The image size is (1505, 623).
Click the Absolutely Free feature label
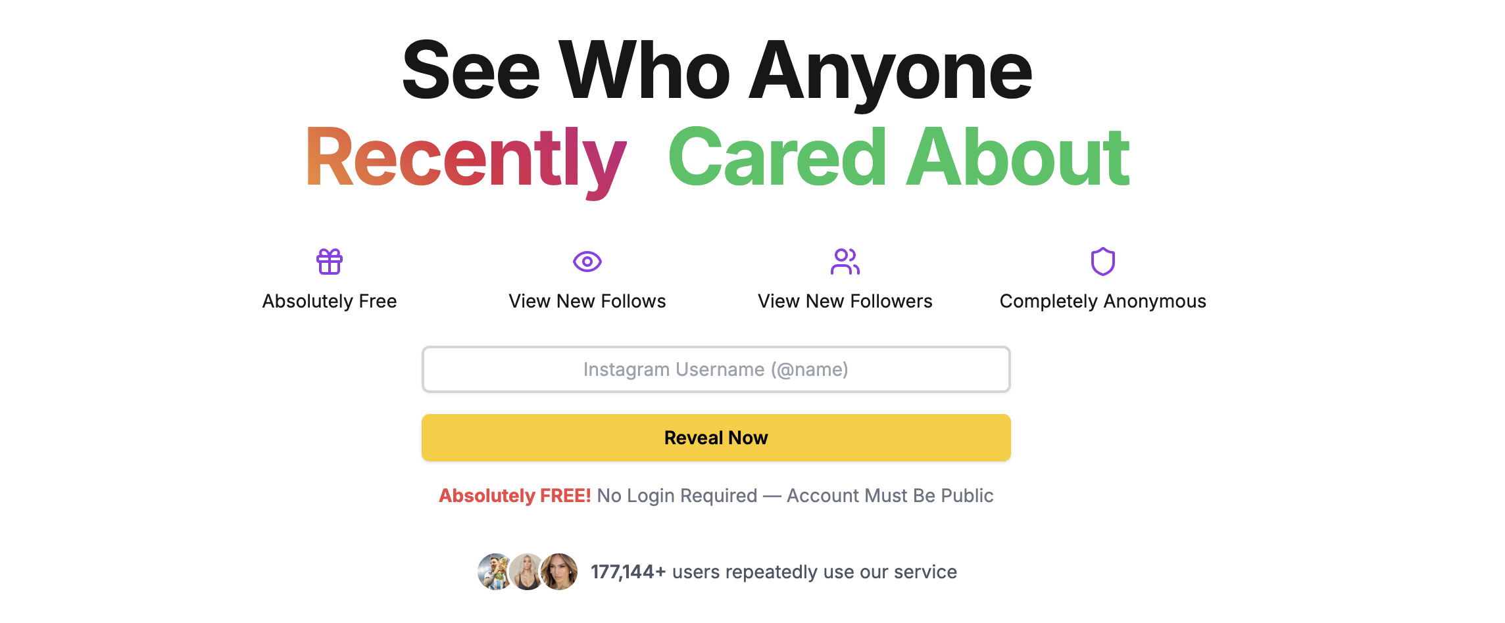[x=330, y=301]
